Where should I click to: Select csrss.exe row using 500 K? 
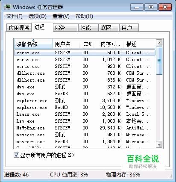(x=85, y=53)
